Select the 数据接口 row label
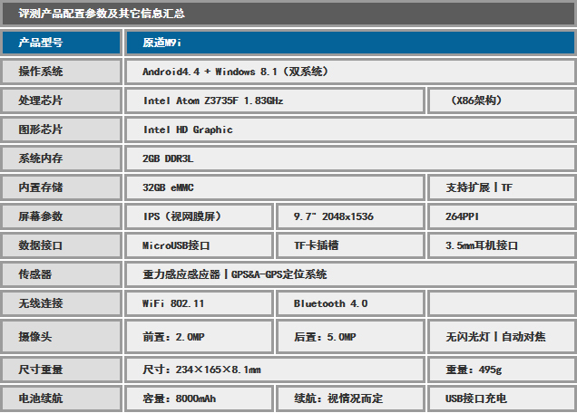The height and width of the screenshot is (413, 577). click(62, 245)
